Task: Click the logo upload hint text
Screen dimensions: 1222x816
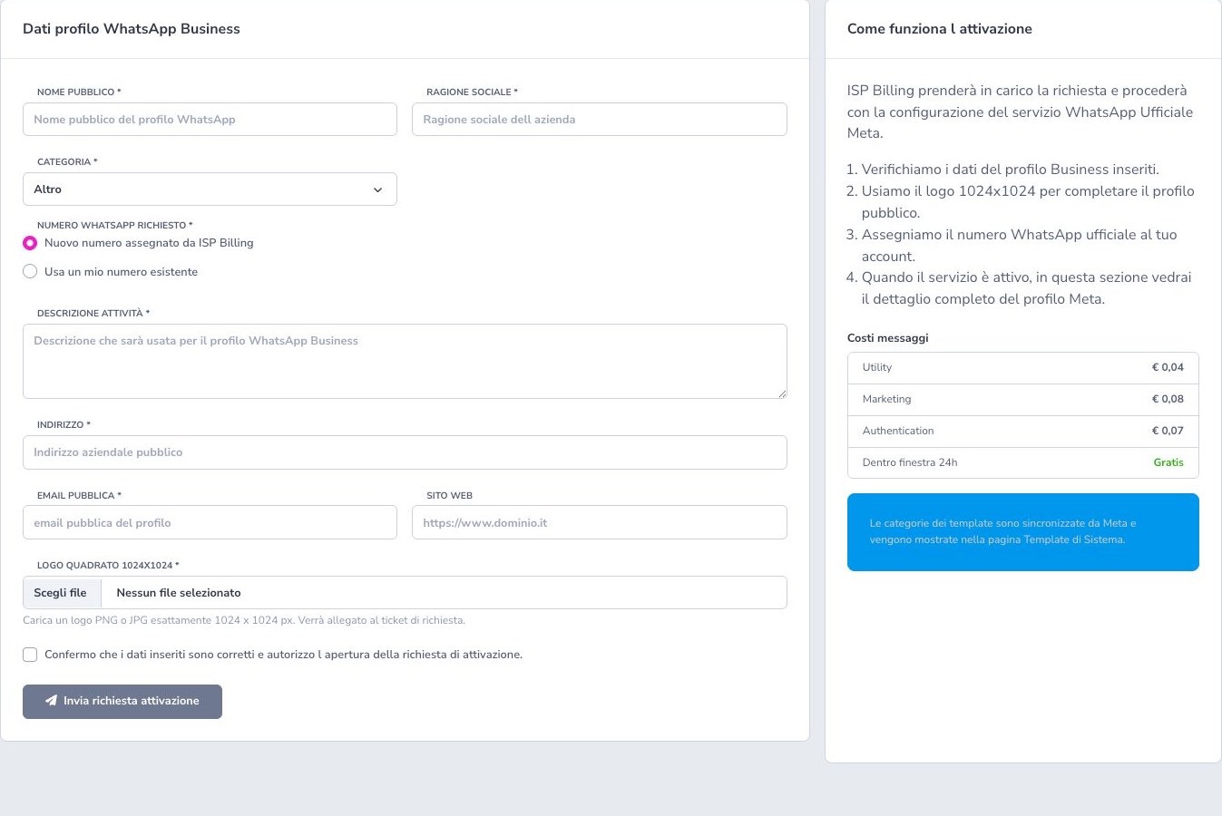Action: [x=244, y=620]
